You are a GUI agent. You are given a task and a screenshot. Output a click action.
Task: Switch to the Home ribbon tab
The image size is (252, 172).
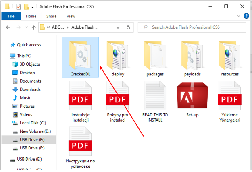point(31,16)
